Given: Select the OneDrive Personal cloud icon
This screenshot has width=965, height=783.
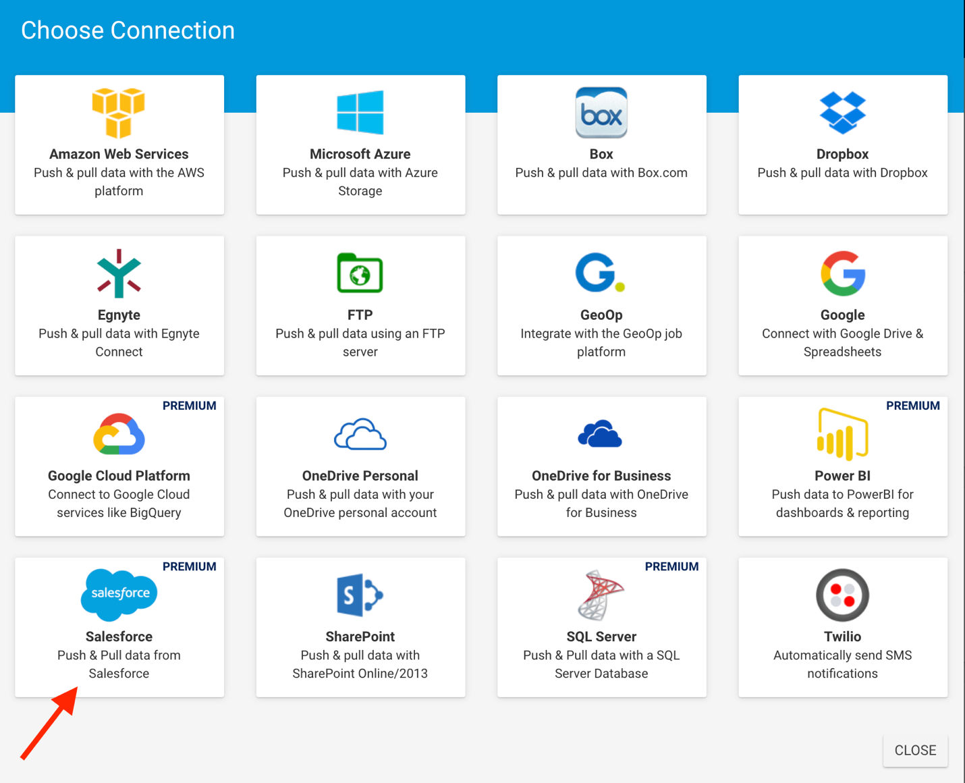Looking at the screenshot, I should tap(360, 434).
